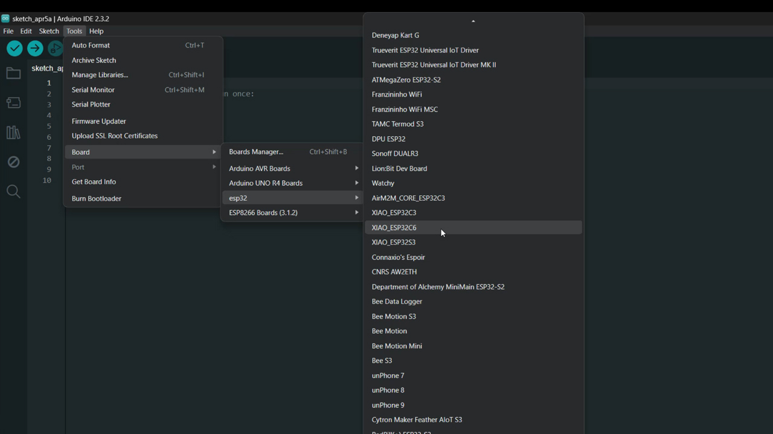Pick Cytron Maker Feather AIoT S3
Screen dimensions: 773x434
473,420
